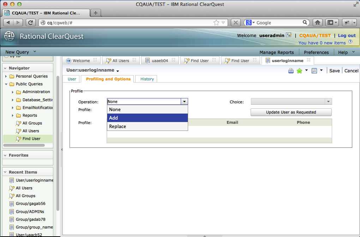Click the record actions list icon
The width and height of the screenshot is (360, 237).
(314, 71)
